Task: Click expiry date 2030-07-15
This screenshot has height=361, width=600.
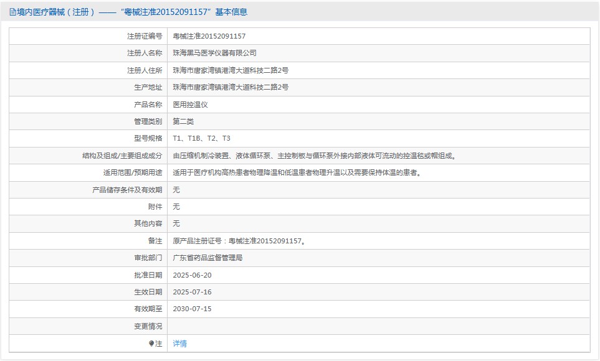Action: 192,309
